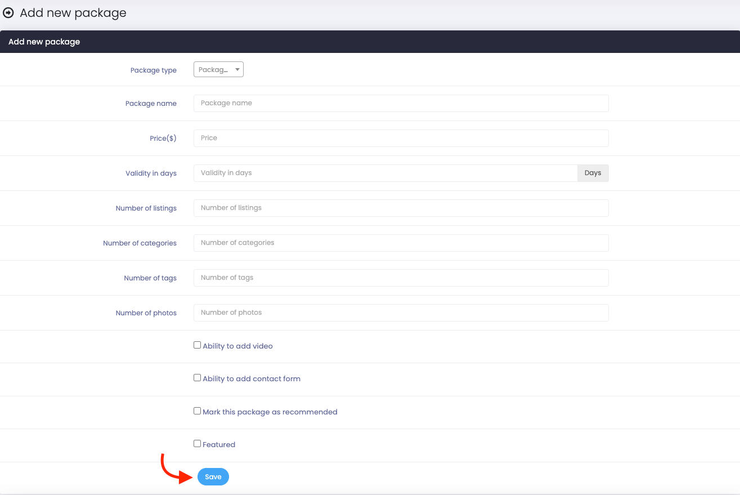Screen dimensions: 740x495
Task: Click the dark Add new package panel header
Action: point(370,42)
